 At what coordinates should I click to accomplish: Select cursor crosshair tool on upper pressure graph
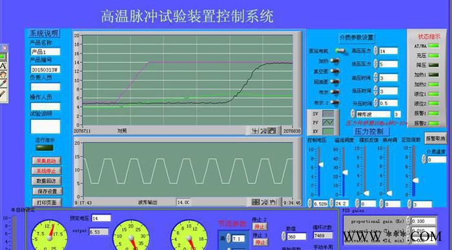tap(255, 131)
